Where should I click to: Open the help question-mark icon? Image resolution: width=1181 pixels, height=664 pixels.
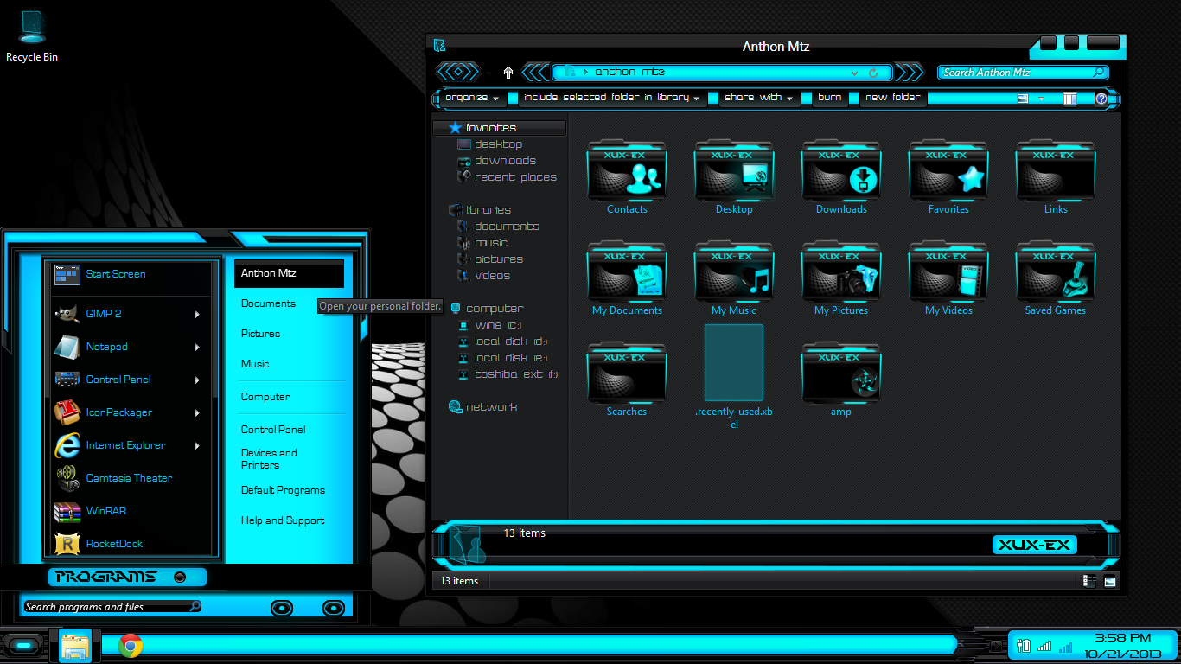coord(1101,99)
